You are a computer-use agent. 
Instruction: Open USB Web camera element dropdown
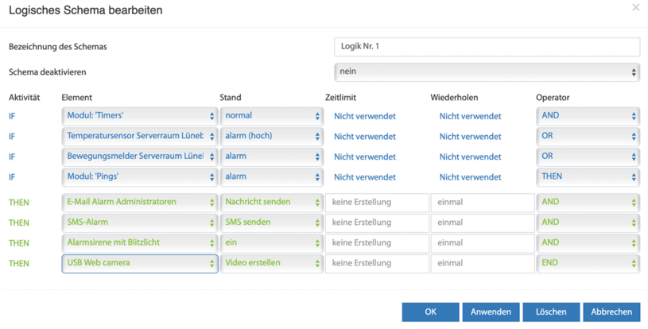(x=140, y=263)
